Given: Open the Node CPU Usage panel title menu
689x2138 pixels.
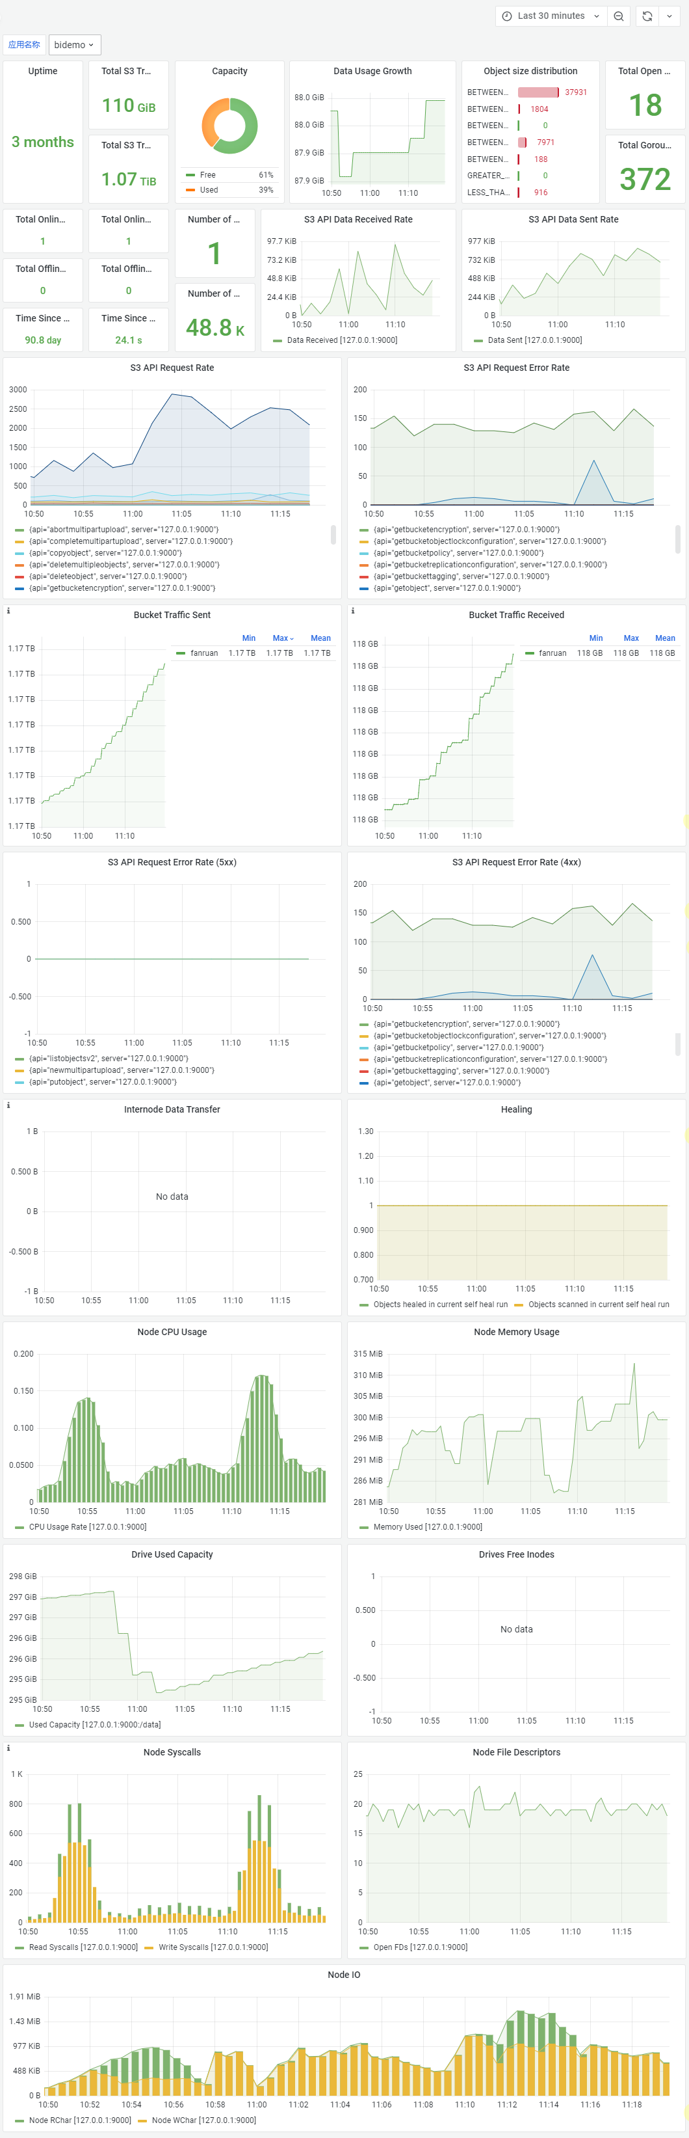Looking at the screenshot, I should tap(172, 1332).
